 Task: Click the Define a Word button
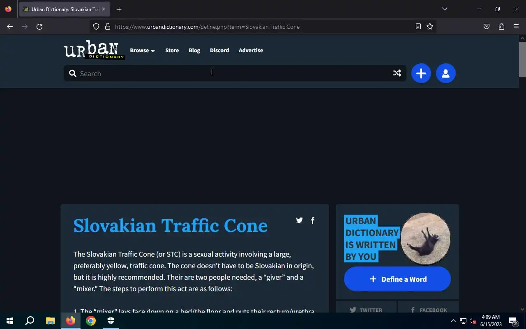click(x=397, y=279)
